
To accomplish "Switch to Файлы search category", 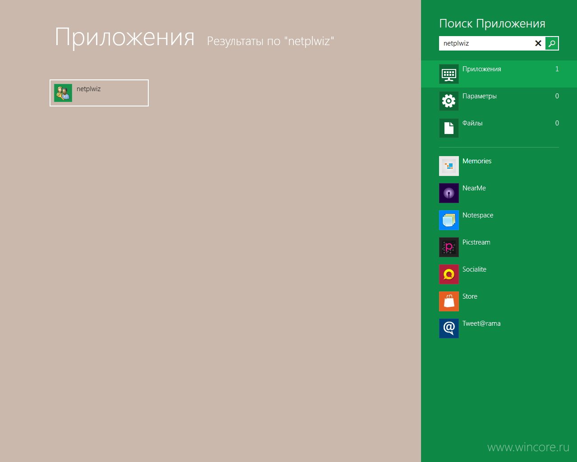I will coord(472,123).
